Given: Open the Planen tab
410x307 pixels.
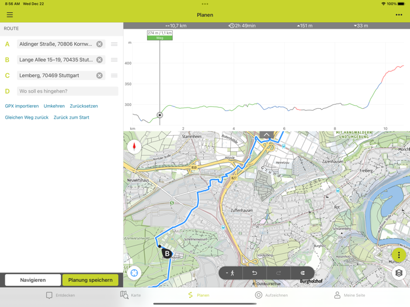Looking at the screenshot, I should (x=199, y=295).
